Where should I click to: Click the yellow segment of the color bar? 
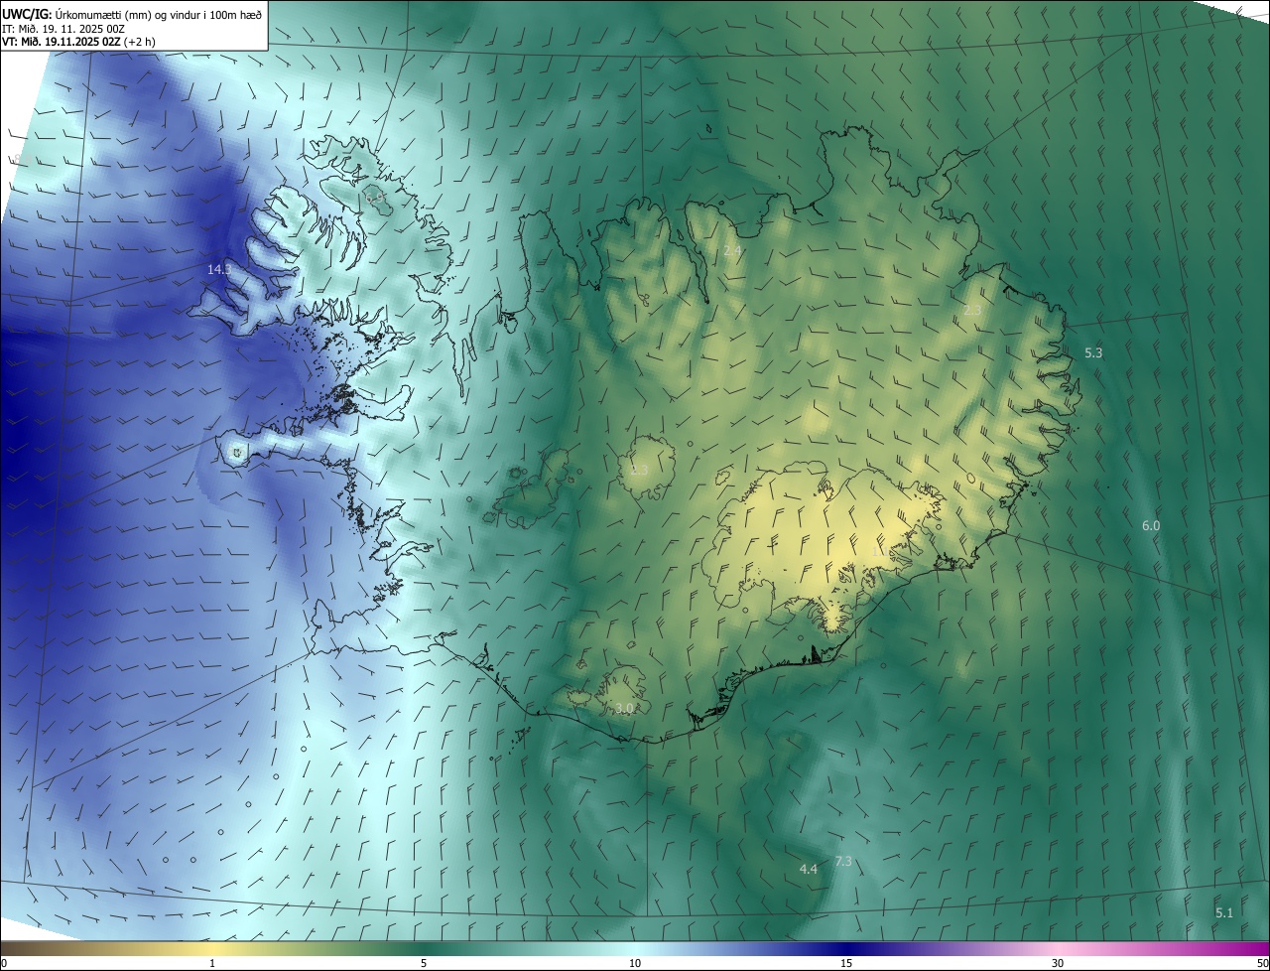pos(212,948)
